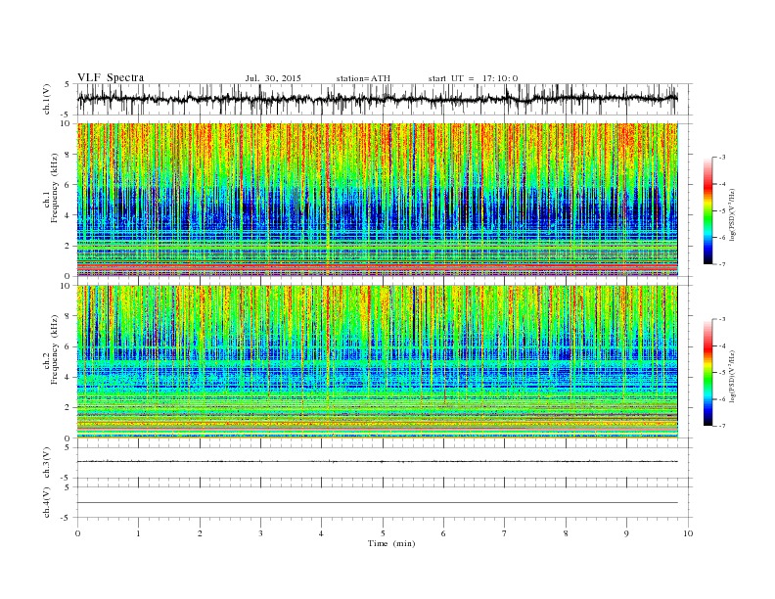Click the "-5" label on ch.1 color bar

pos(722,211)
